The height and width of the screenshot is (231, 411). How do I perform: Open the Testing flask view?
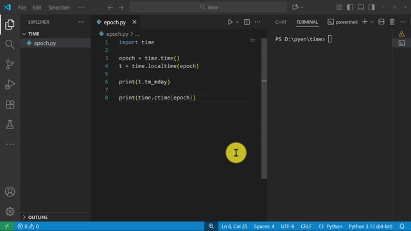click(x=10, y=124)
